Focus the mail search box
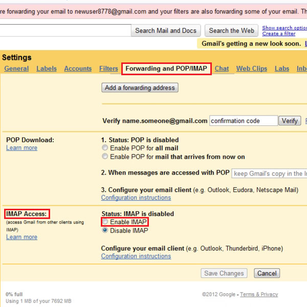 click(65, 31)
